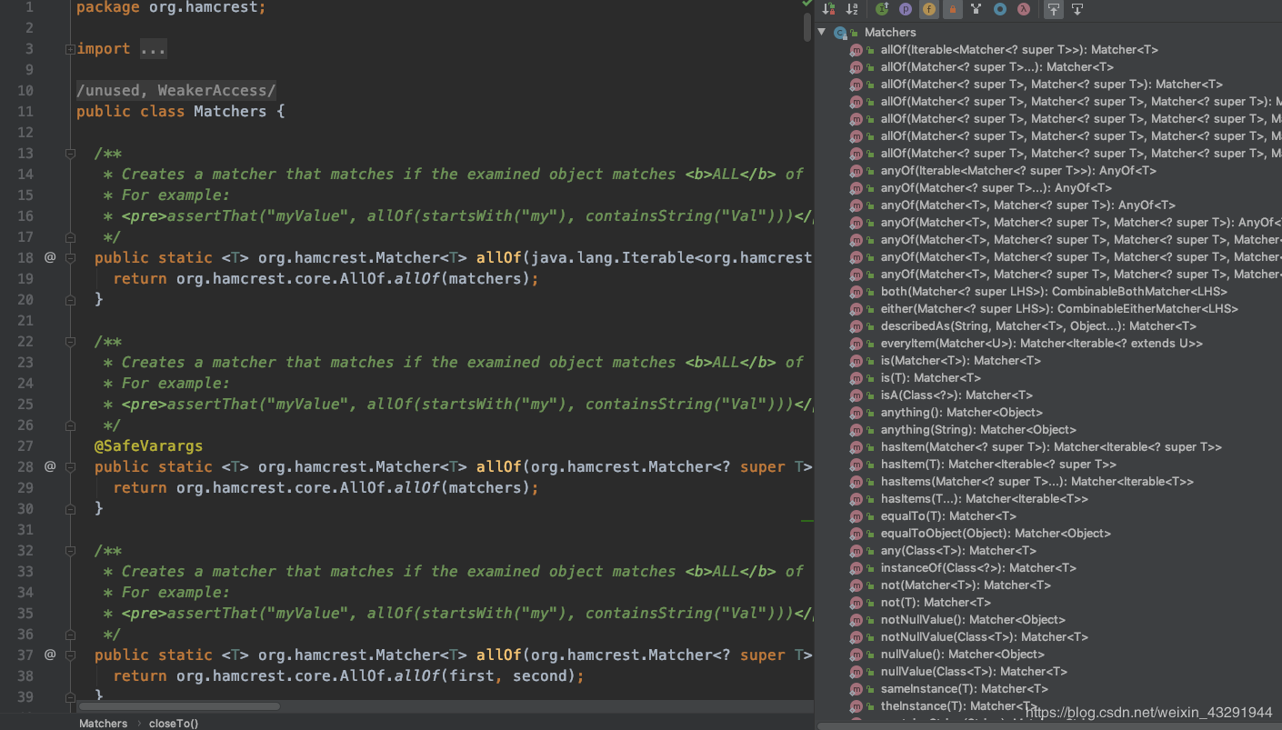This screenshot has width=1282, height=730.
Task: Select allOf(Matcher<? super T>...) in Structure
Action: [x=997, y=67]
